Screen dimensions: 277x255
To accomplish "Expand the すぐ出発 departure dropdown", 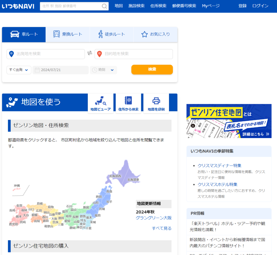I will pyautogui.click(x=19, y=70).
